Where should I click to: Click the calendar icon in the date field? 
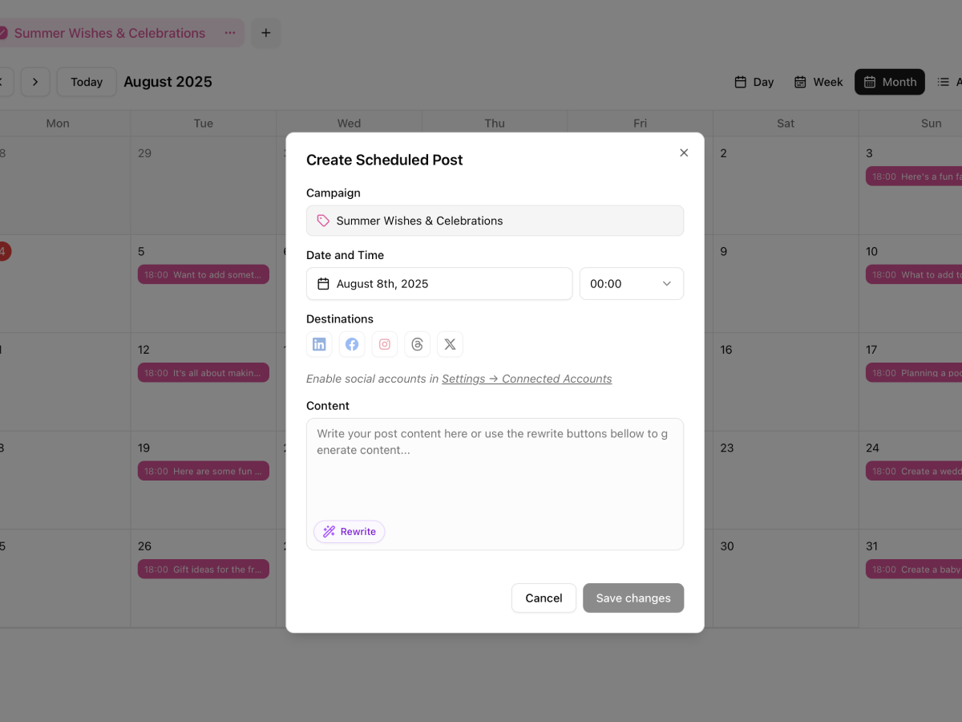pyautogui.click(x=324, y=283)
